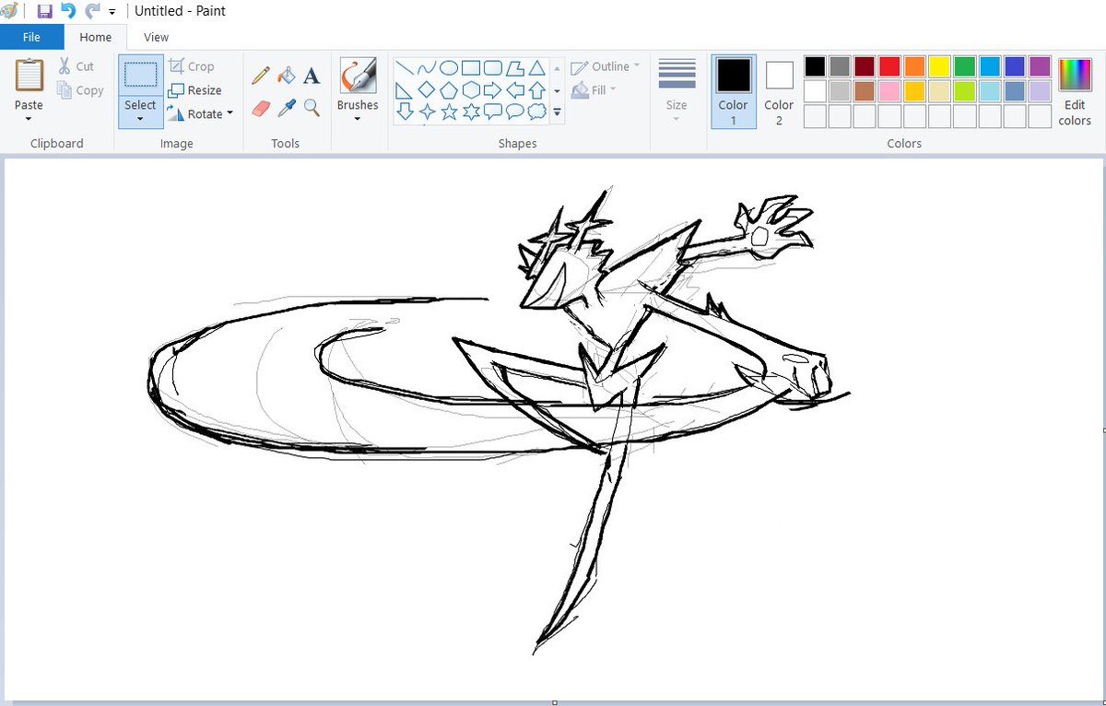Select the Color picker eyedropper tool
The height and width of the screenshot is (706, 1106).
click(287, 108)
